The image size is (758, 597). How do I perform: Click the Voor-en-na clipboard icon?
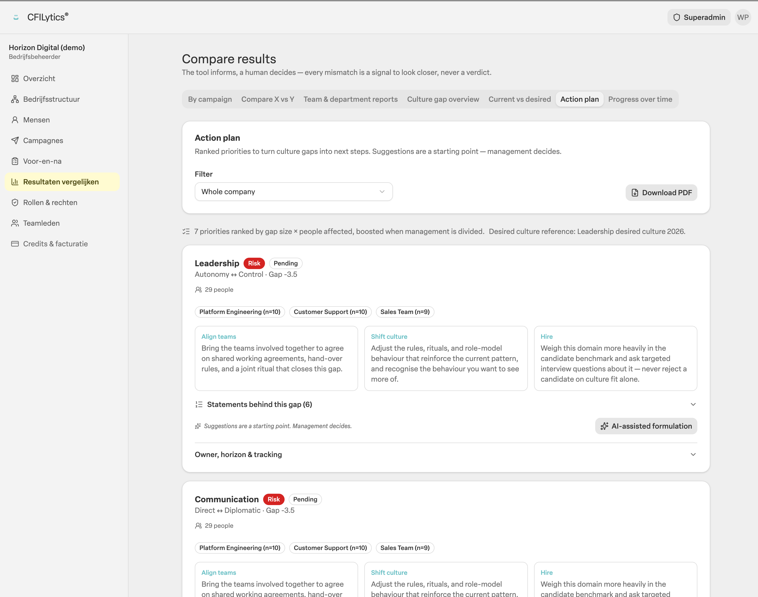click(x=15, y=161)
